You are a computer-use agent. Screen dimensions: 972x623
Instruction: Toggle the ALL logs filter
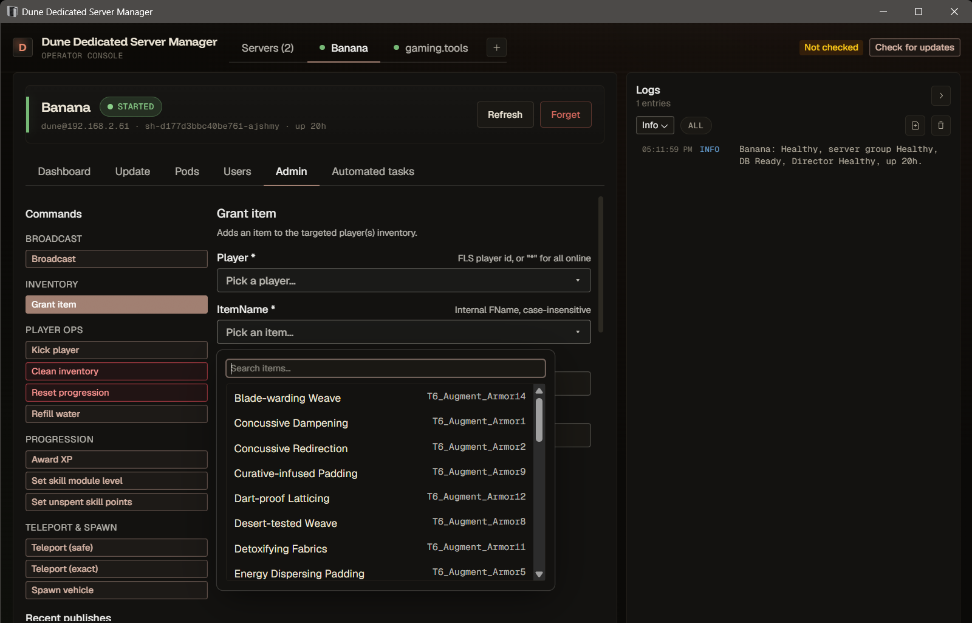[696, 125]
